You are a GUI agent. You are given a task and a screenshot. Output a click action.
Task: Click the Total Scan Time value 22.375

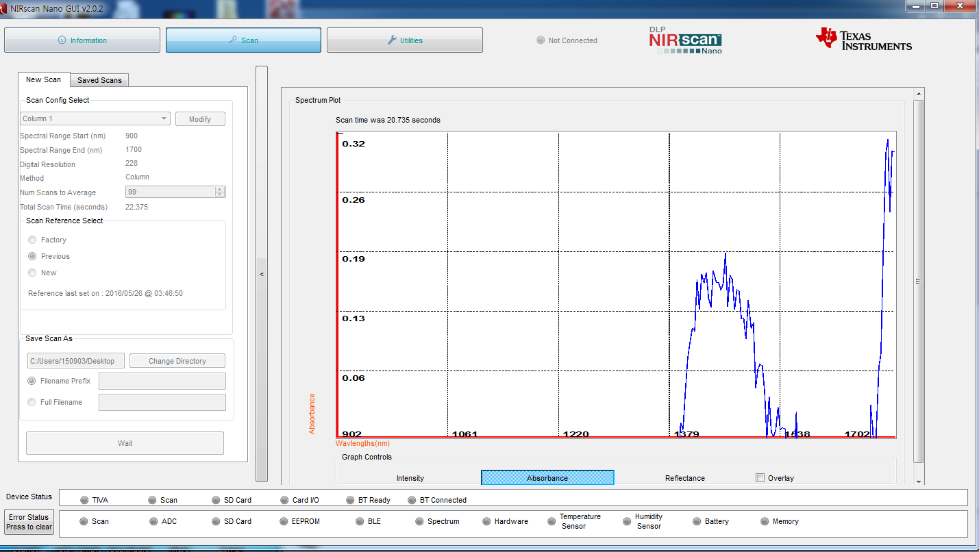[136, 207]
